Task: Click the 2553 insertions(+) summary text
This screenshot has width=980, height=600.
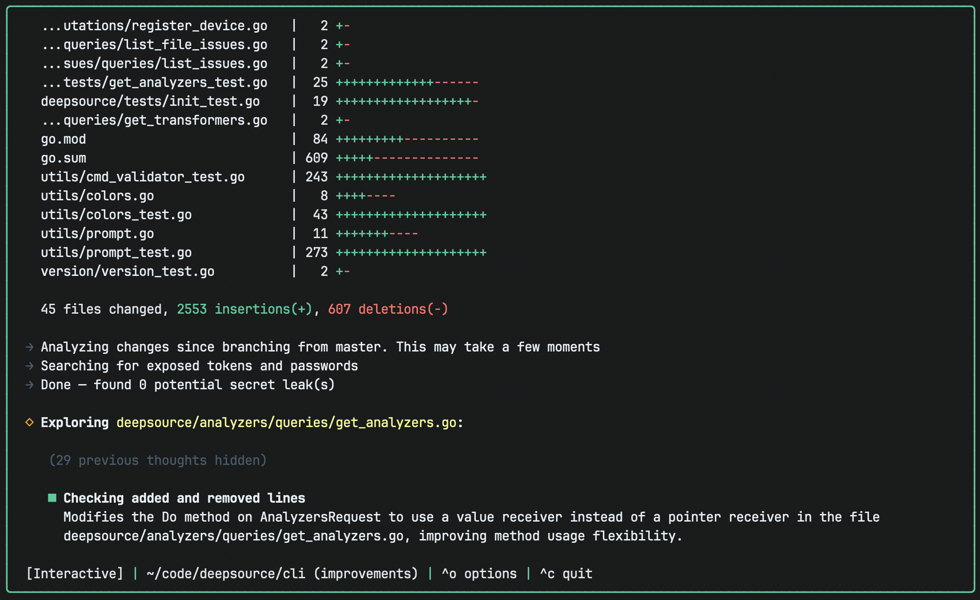Action: [244, 309]
